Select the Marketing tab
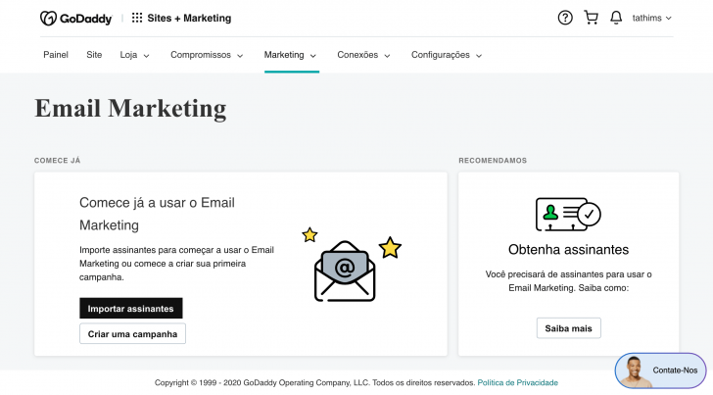 click(291, 55)
